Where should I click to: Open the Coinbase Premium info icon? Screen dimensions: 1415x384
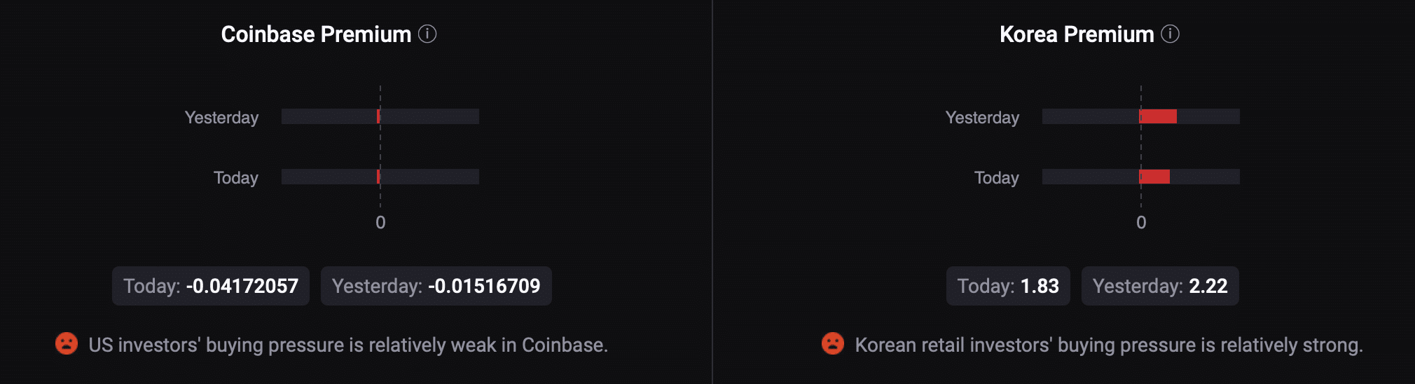coord(427,34)
